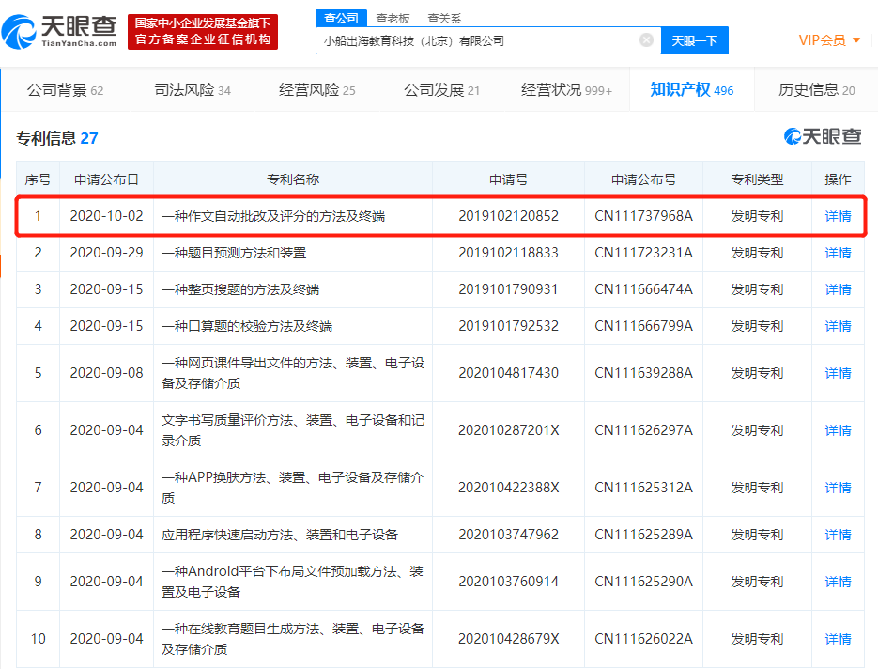The image size is (878, 669).
Task: Open the 公司发展 21 tab
Action: pyautogui.click(x=441, y=89)
